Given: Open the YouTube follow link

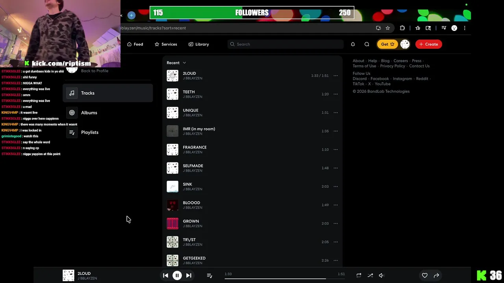Looking at the screenshot, I should (x=383, y=84).
